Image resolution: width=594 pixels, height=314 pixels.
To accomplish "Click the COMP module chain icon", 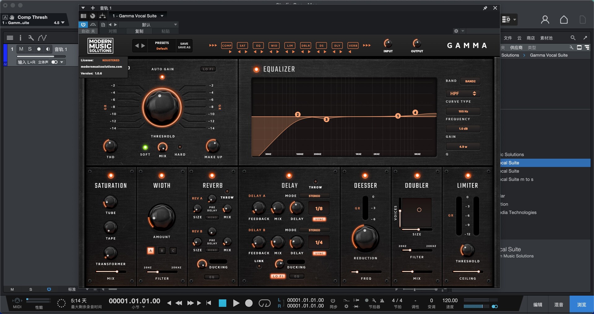I will [226, 45].
